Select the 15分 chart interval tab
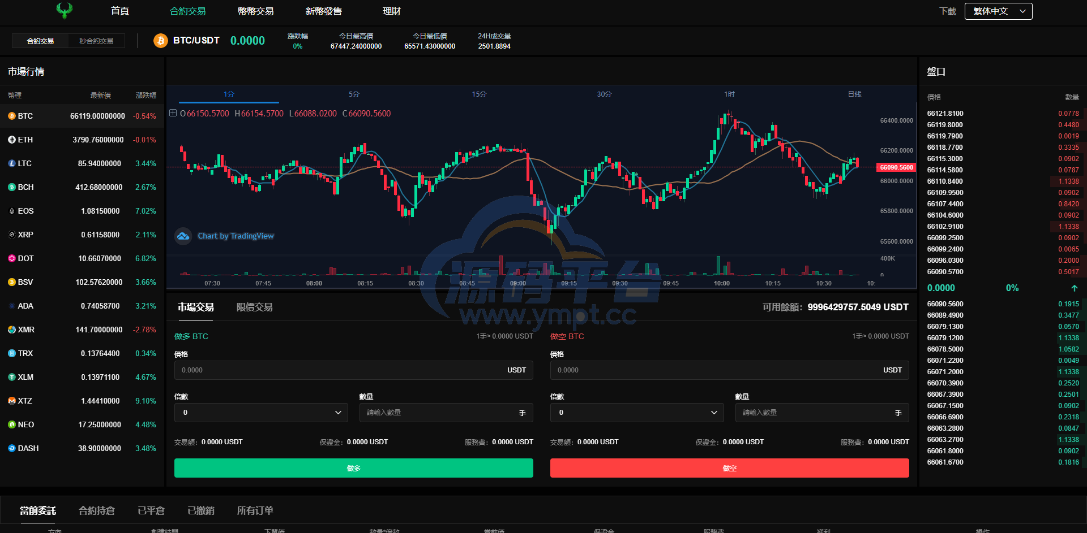This screenshot has height=533, width=1087. coord(479,94)
